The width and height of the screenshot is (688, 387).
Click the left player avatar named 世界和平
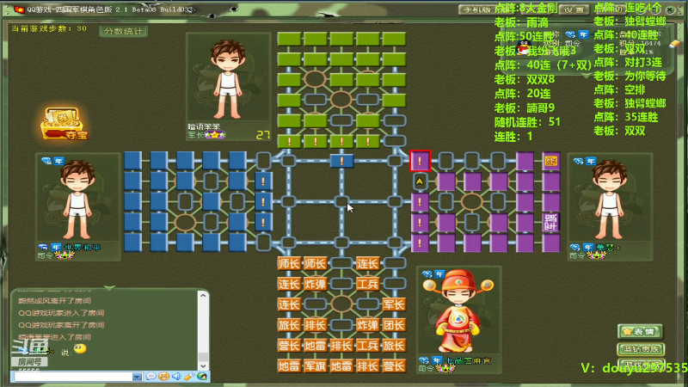coord(77,200)
